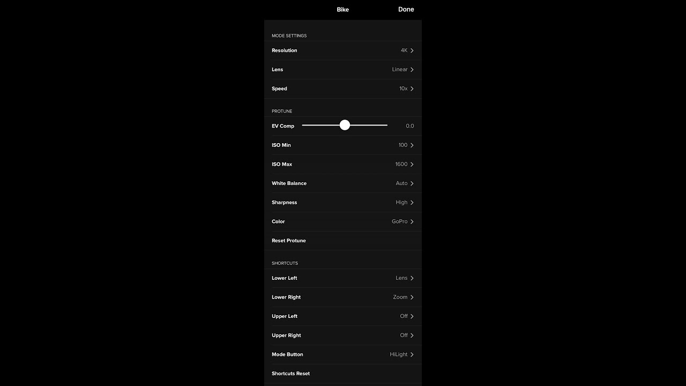Open the Resolution 4K setting
This screenshot has height=386, width=686.
[x=343, y=50]
